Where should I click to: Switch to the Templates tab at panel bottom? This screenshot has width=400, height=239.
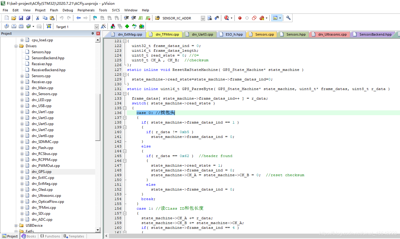[74, 236]
